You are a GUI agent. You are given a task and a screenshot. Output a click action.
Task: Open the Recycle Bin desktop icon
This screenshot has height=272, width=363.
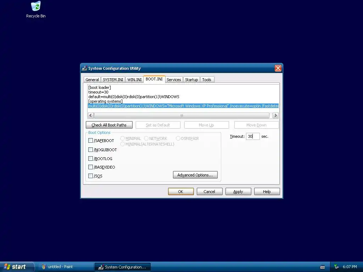tap(36, 9)
